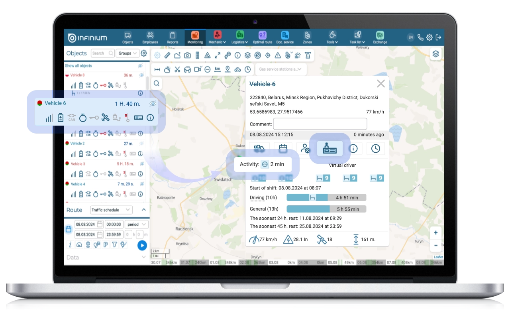Toggle the Show all objects eye icon
Viewport: 510px width, 319px height.
140,66
